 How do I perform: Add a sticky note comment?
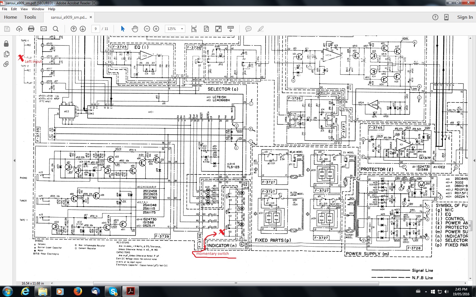pyautogui.click(x=248, y=29)
